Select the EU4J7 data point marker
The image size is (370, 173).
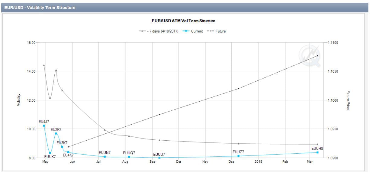pos(44,126)
